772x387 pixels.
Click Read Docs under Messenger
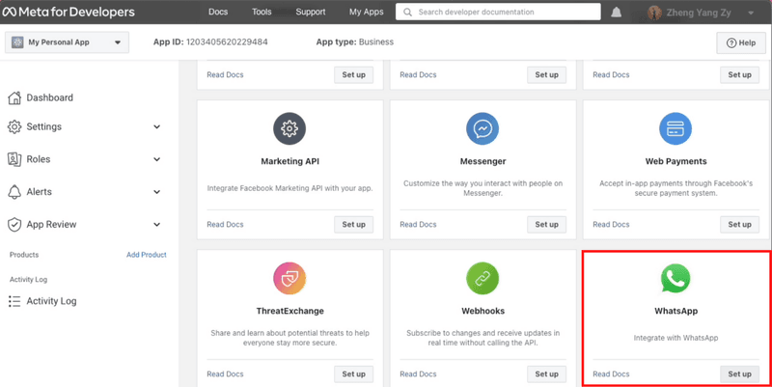coord(418,224)
